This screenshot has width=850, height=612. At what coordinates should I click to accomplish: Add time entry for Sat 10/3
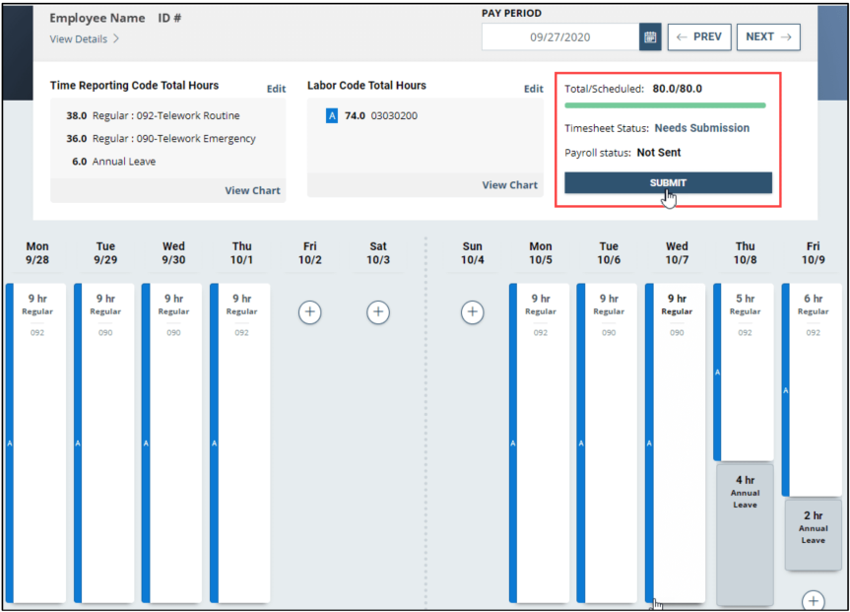coord(378,311)
